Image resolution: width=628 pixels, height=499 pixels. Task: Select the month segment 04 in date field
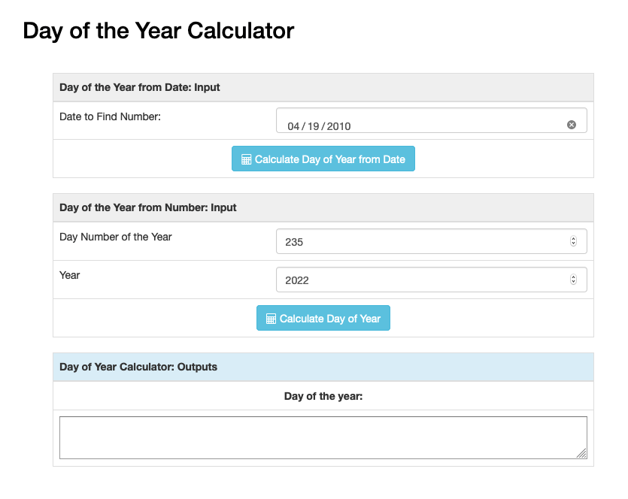(x=293, y=126)
